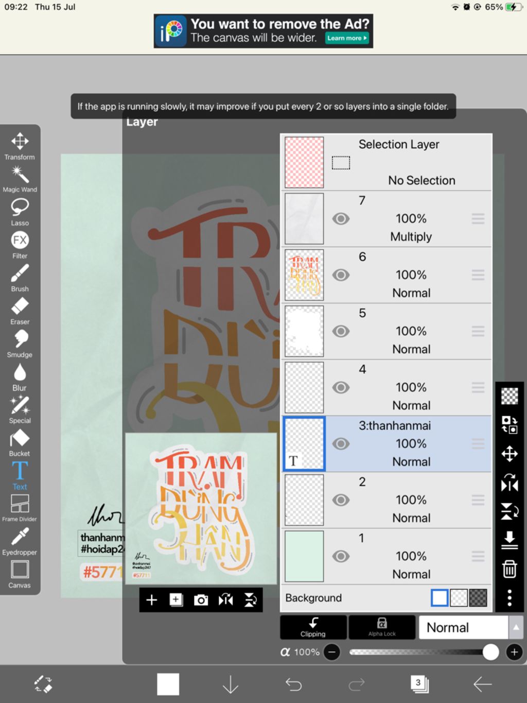The width and height of the screenshot is (527, 703).
Task: Expand blend mode list with arrow button
Action: click(x=516, y=627)
